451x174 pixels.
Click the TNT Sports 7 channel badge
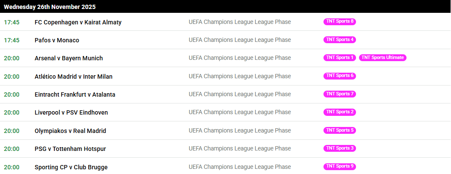coord(340,94)
